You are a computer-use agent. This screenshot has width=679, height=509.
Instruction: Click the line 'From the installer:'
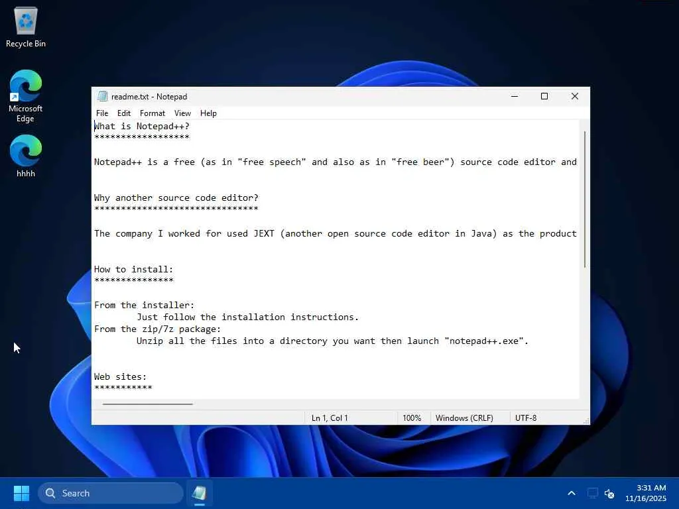[x=144, y=305]
